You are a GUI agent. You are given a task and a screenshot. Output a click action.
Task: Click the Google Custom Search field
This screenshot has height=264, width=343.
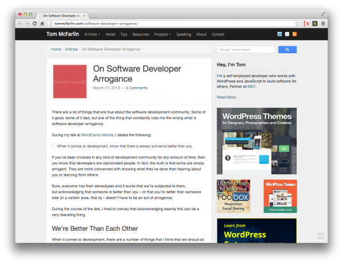point(246,49)
